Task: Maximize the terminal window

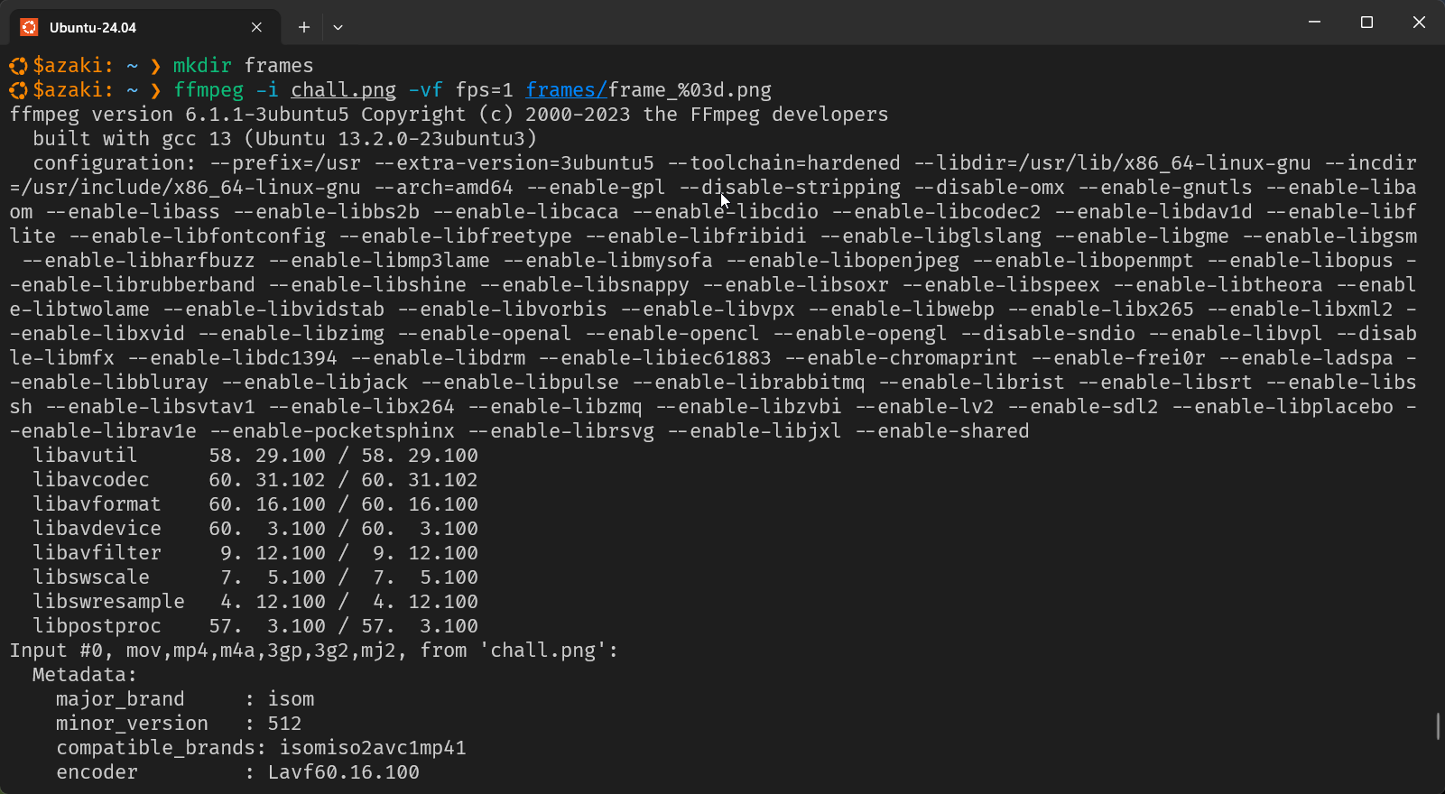Action: pyautogui.click(x=1366, y=22)
